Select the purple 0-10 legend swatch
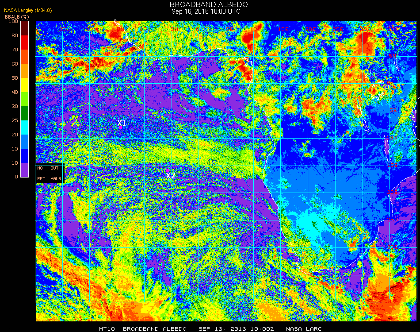The width and height of the screenshot is (420, 332). click(25, 170)
